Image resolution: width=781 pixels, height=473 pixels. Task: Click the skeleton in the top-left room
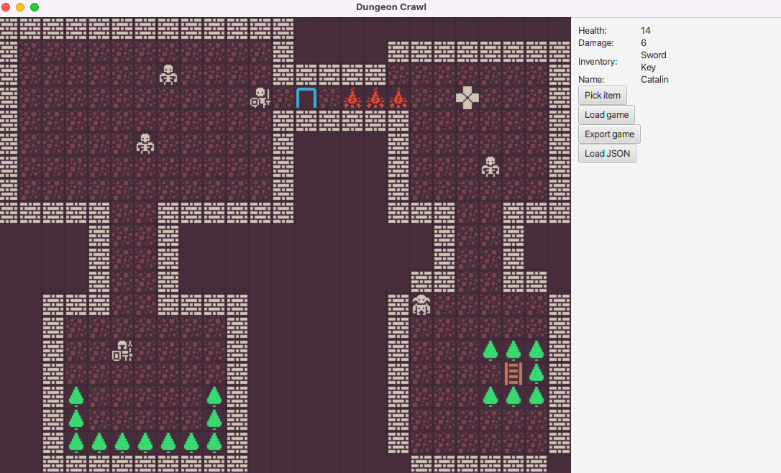click(169, 74)
